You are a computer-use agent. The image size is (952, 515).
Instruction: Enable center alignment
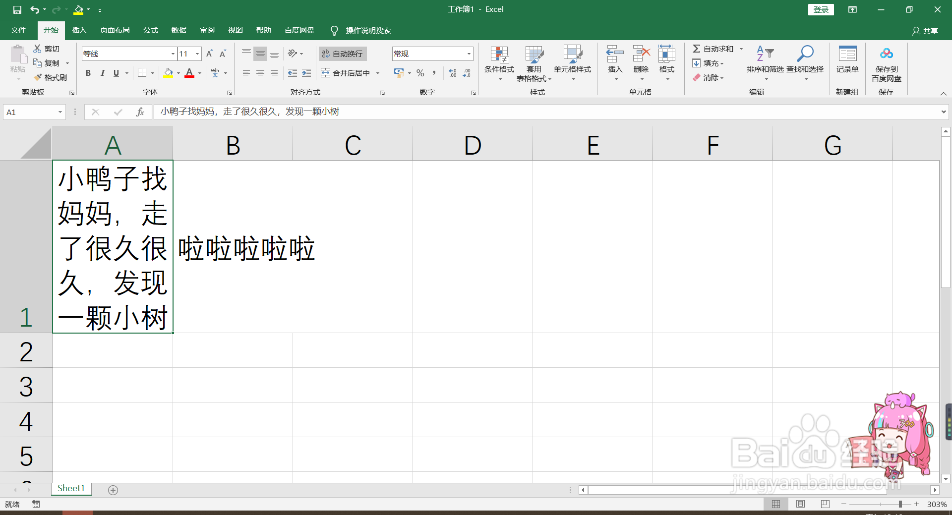coord(260,73)
